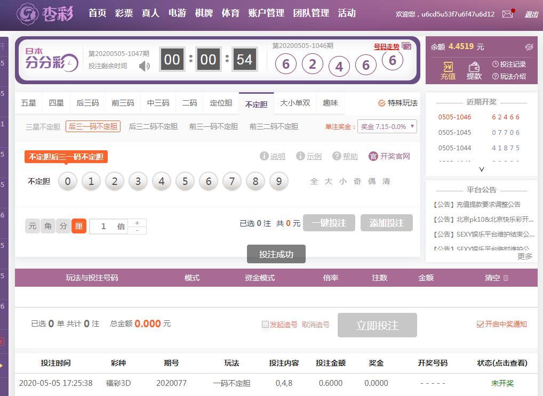Click the 号码走势 trend link

click(x=387, y=46)
